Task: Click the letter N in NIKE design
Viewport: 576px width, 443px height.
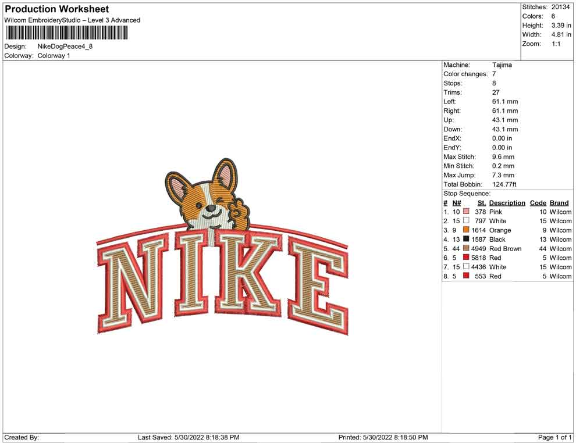Action: 133,283
